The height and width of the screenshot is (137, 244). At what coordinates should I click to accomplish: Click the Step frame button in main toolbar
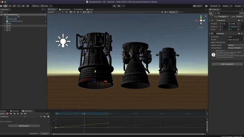tap(124, 6)
